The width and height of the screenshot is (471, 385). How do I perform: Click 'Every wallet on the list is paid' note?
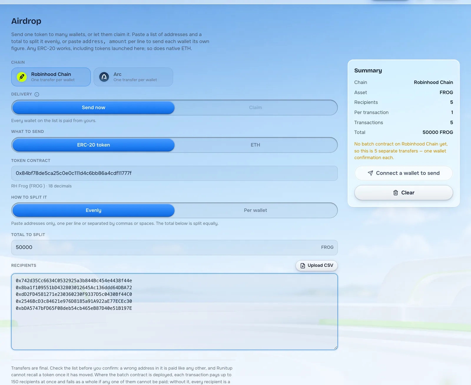(54, 121)
